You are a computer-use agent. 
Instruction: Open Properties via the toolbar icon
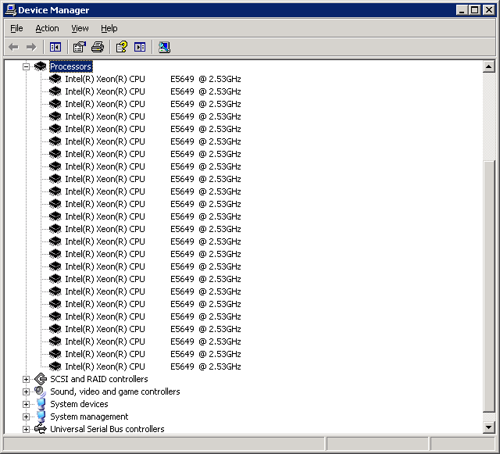click(80, 47)
